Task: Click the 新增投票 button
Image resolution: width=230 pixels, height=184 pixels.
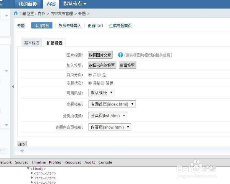Action: (x=128, y=65)
